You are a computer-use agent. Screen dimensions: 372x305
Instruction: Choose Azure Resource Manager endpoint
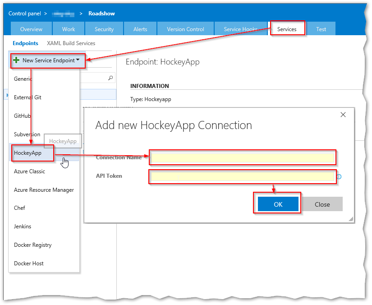click(x=44, y=190)
